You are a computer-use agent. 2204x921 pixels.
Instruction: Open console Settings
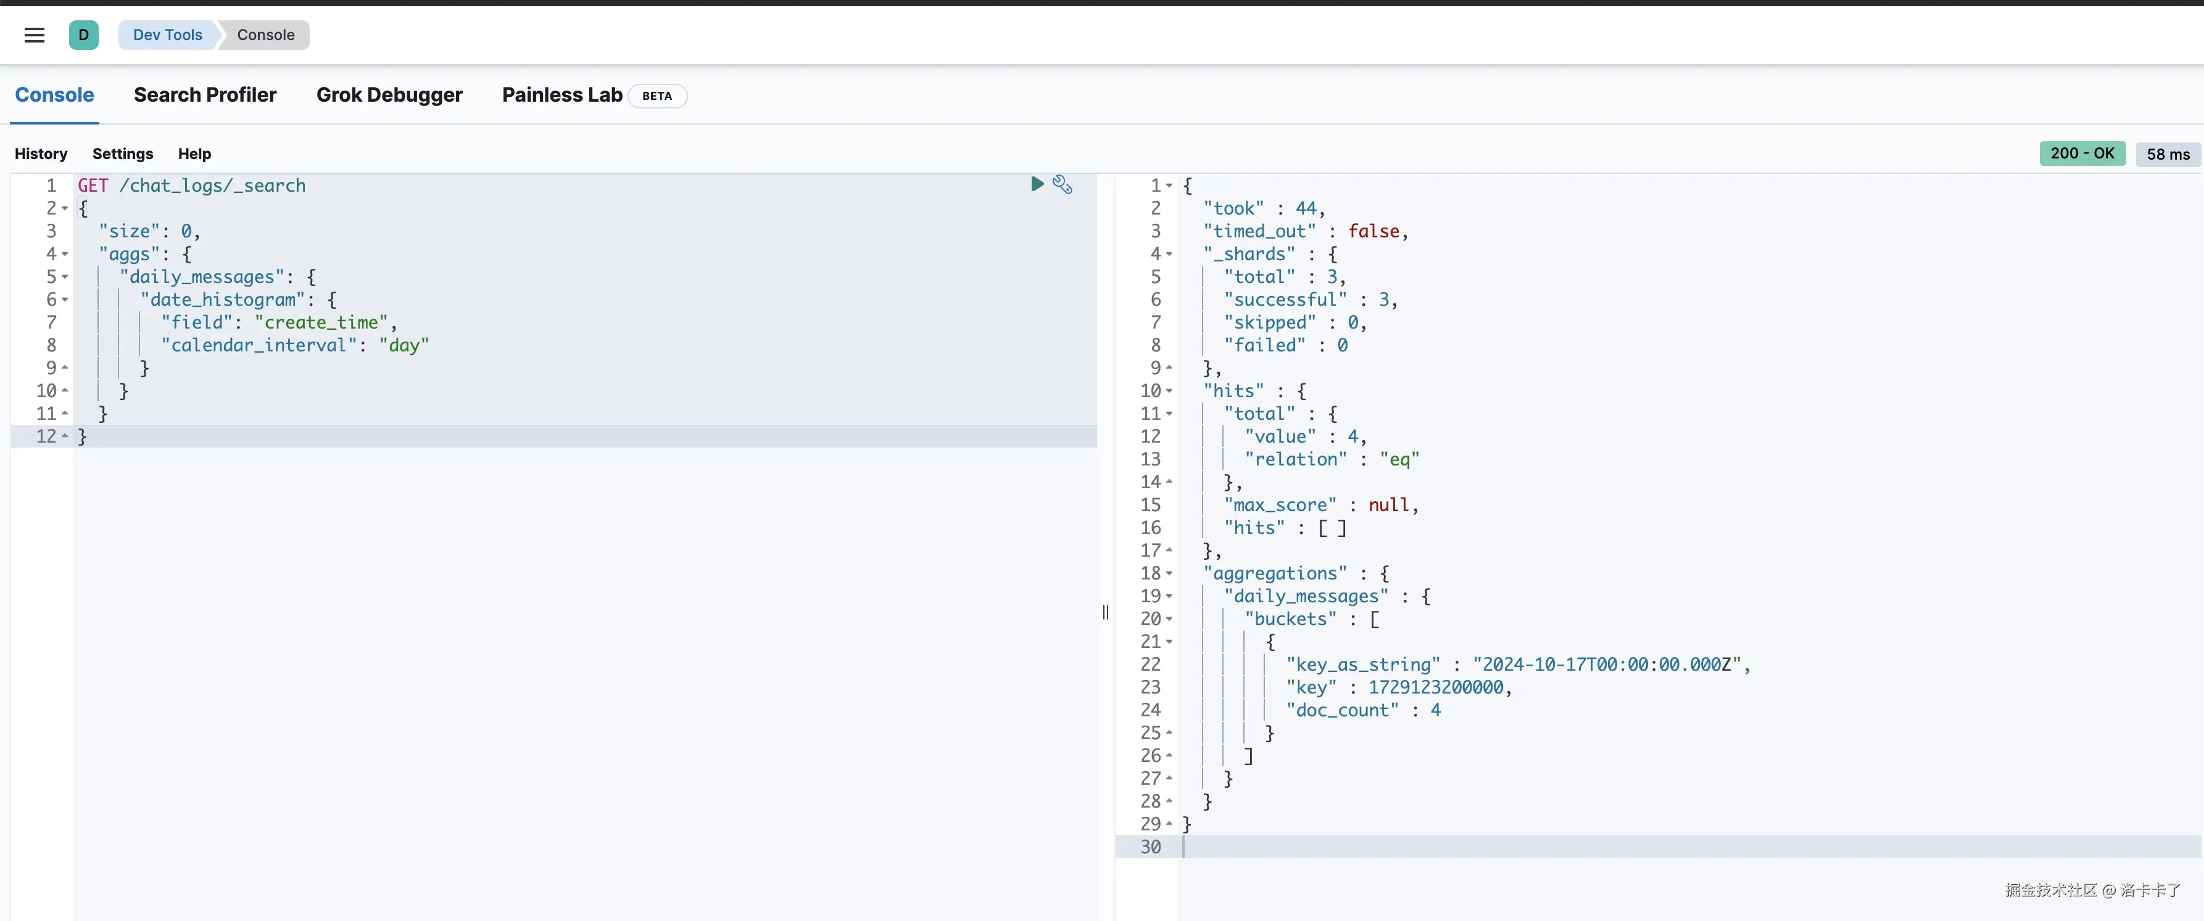click(122, 154)
